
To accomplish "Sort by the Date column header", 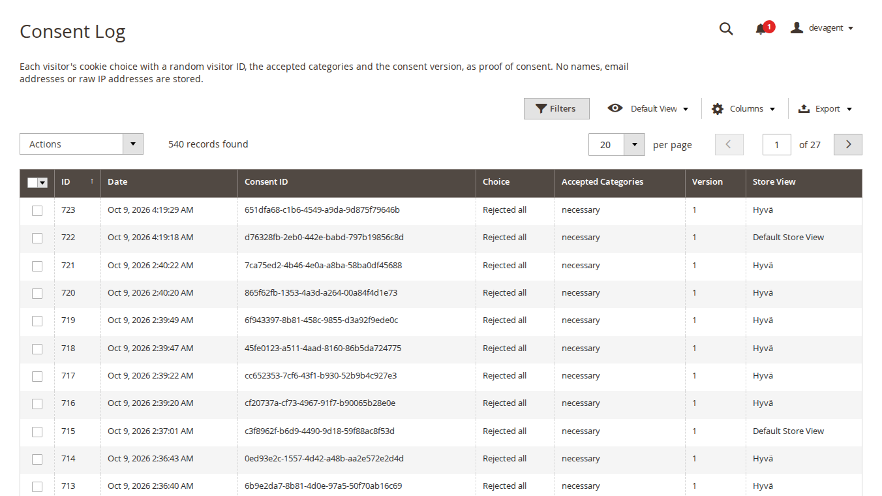I will [169, 182].
